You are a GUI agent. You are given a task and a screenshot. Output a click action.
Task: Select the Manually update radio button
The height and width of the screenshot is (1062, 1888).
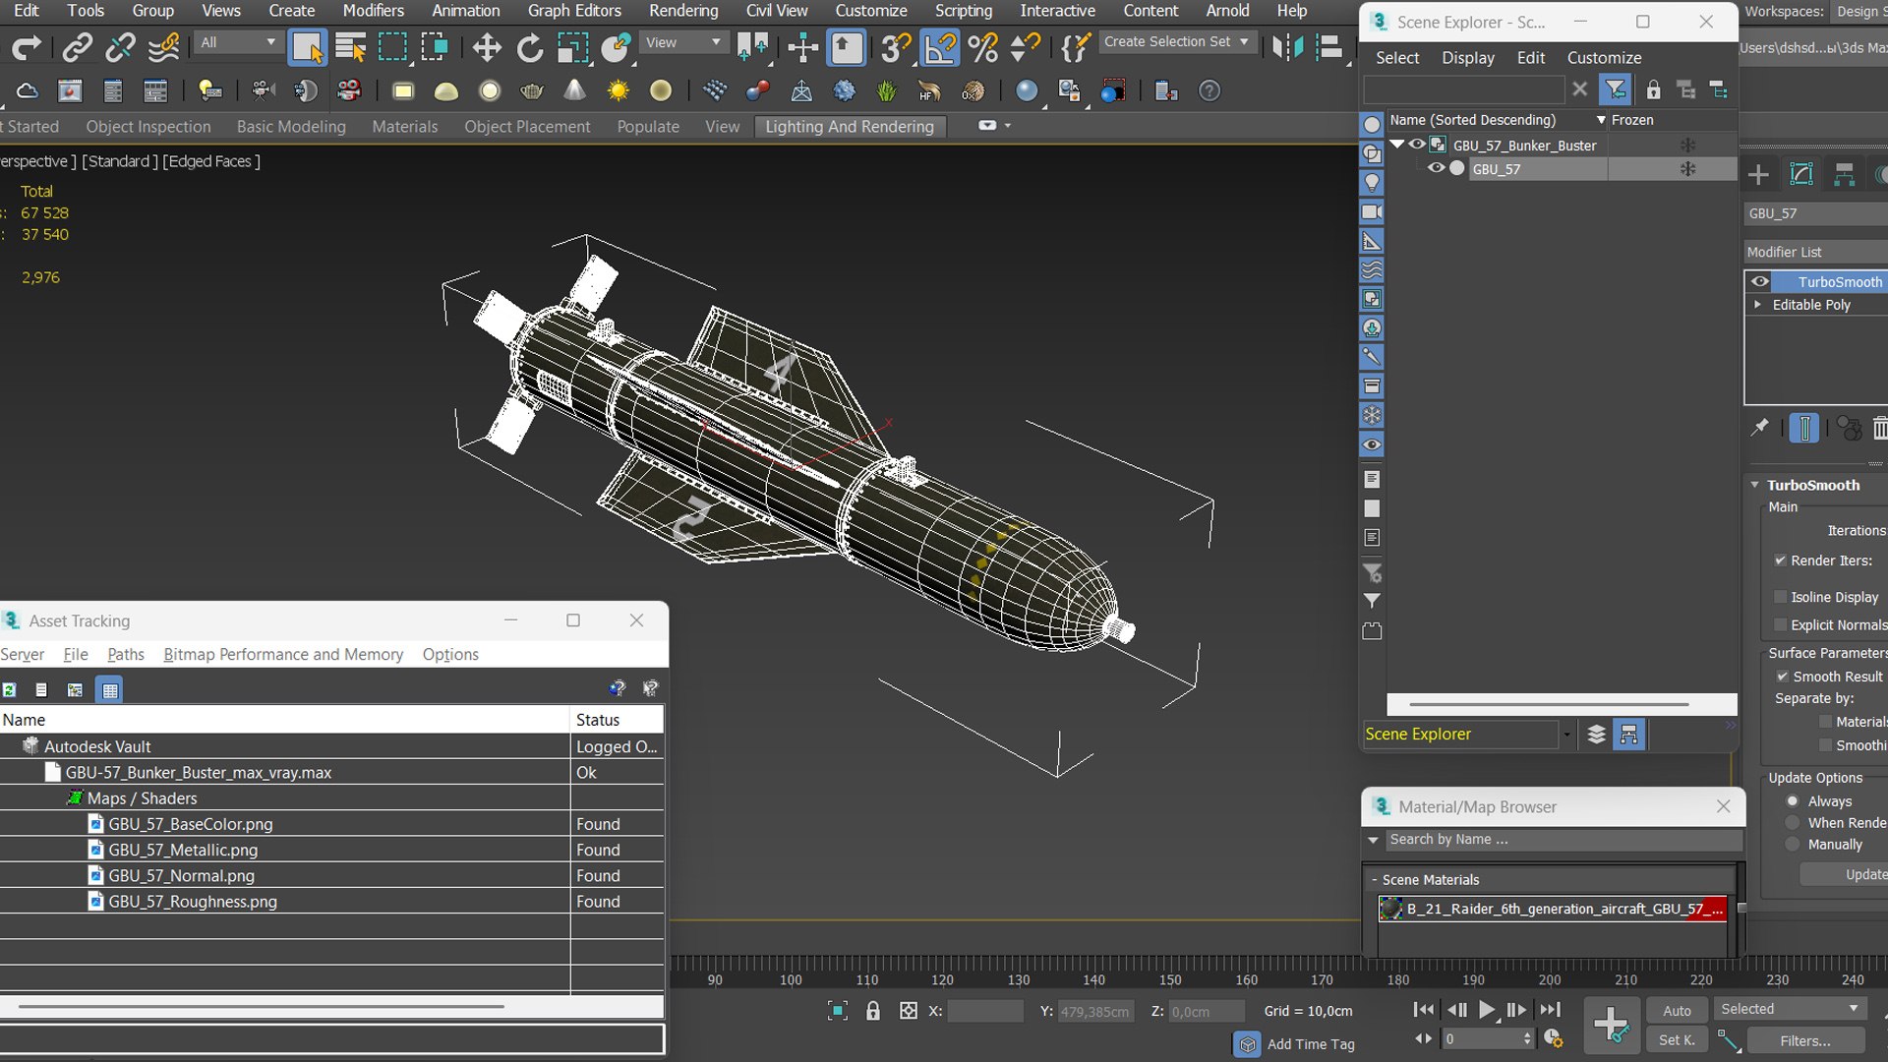coord(1793,845)
